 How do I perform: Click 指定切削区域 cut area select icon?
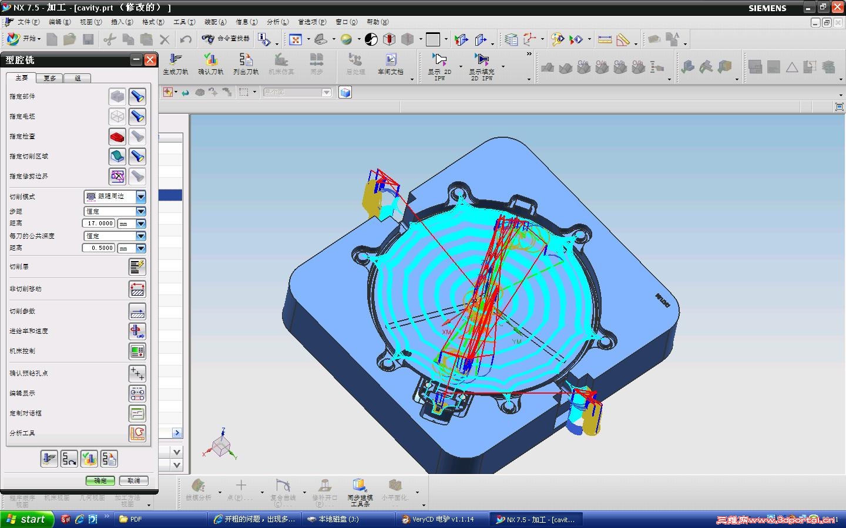click(117, 156)
